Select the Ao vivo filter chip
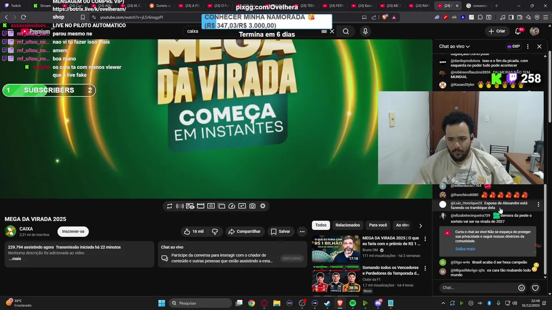 [402, 225]
